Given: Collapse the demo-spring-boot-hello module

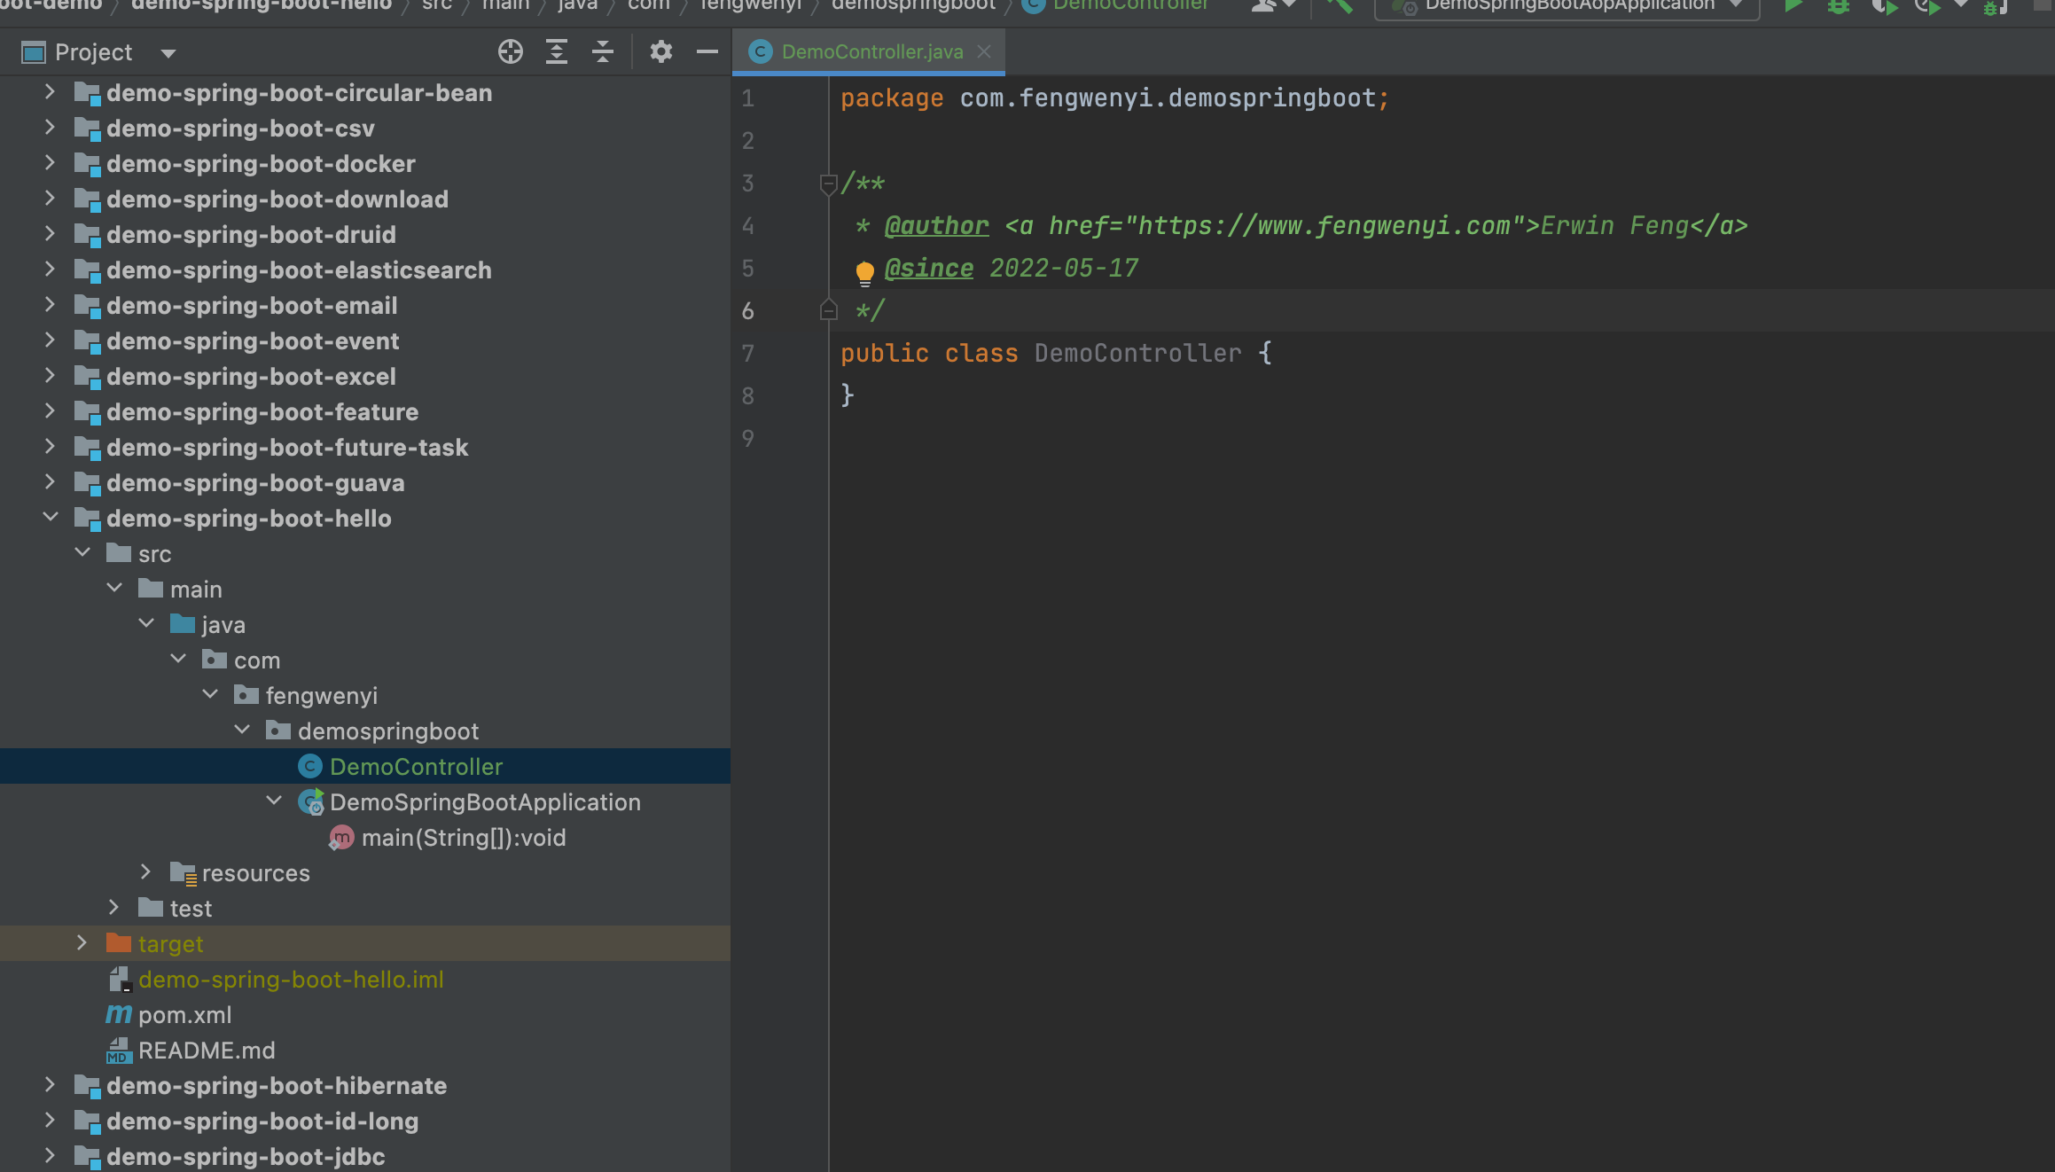Looking at the screenshot, I should 51,518.
